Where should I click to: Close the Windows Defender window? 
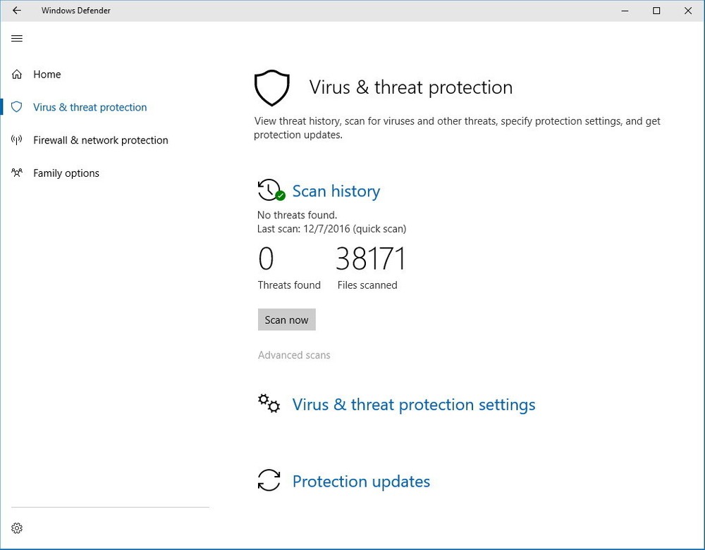688,11
